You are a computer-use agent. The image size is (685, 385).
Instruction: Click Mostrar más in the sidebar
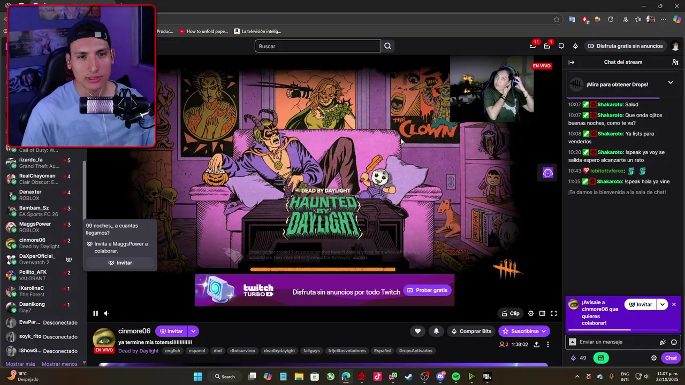(20, 364)
